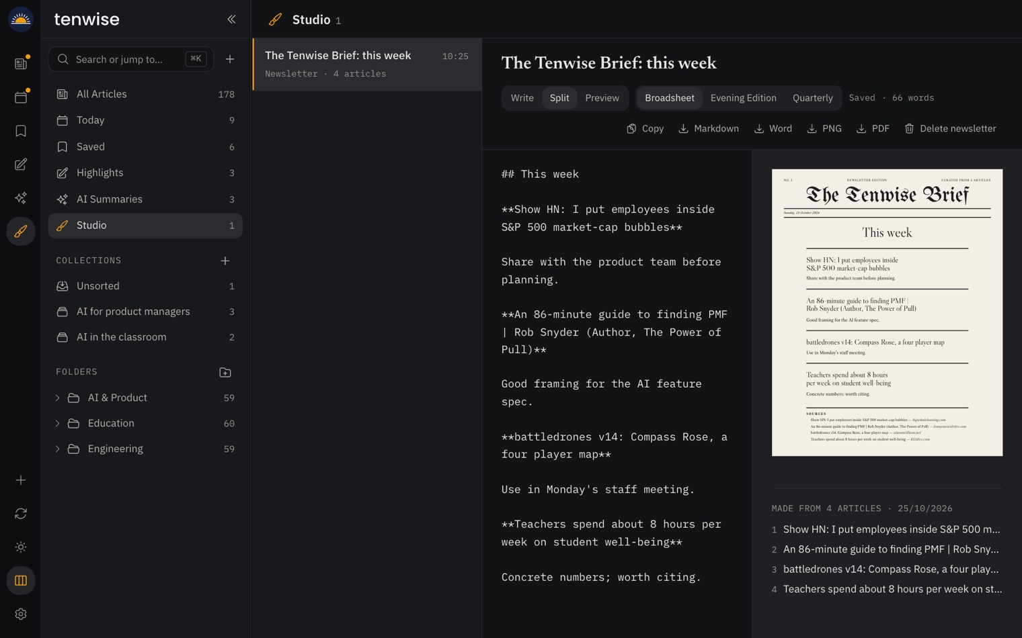This screenshot has height=638, width=1022.
Task: Download the newsletter as Markdown
Action: 709,128
